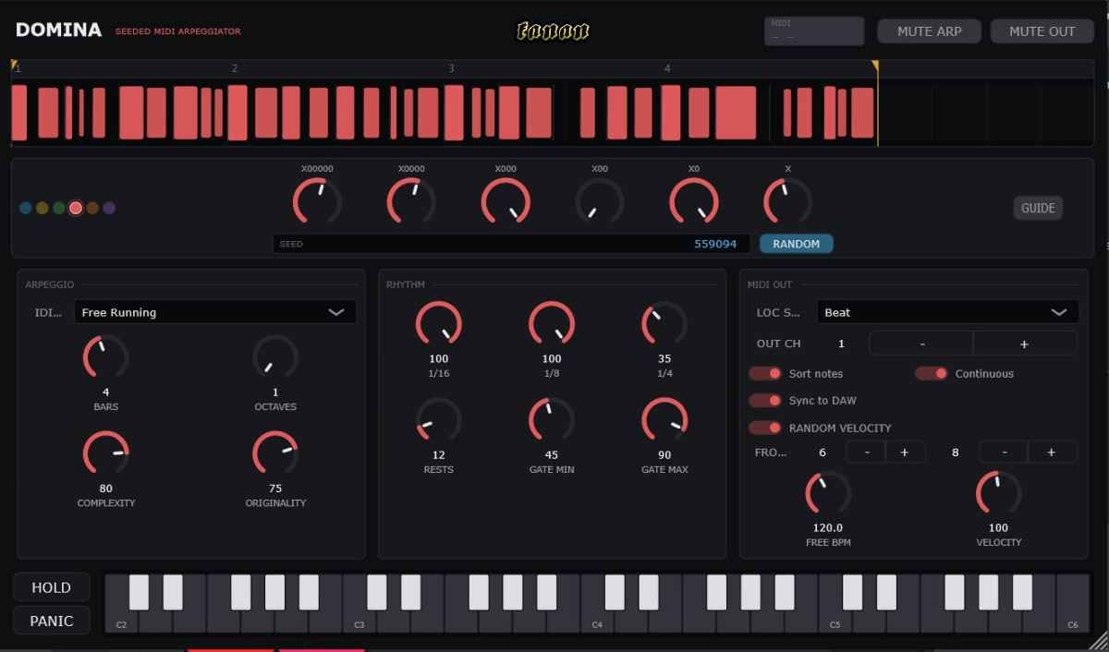This screenshot has height=652, width=1109.
Task: Toggle the RANDOM VELOCITY switch
Action: [x=764, y=428]
